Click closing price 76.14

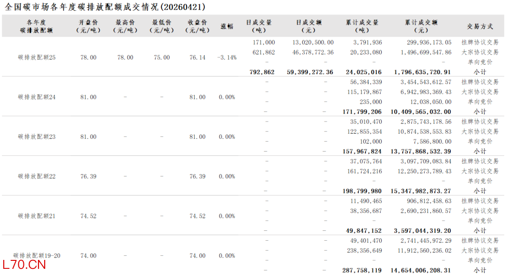point(197,58)
